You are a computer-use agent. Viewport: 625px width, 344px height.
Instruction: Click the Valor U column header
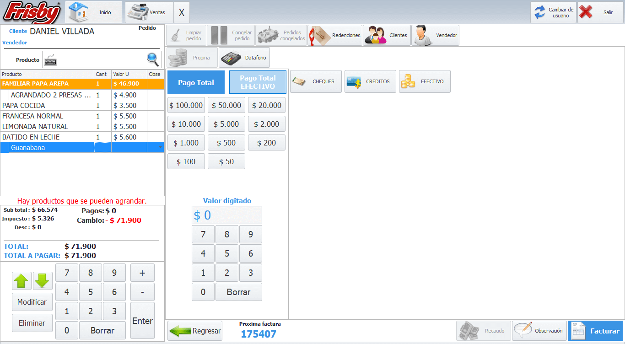(x=129, y=74)
